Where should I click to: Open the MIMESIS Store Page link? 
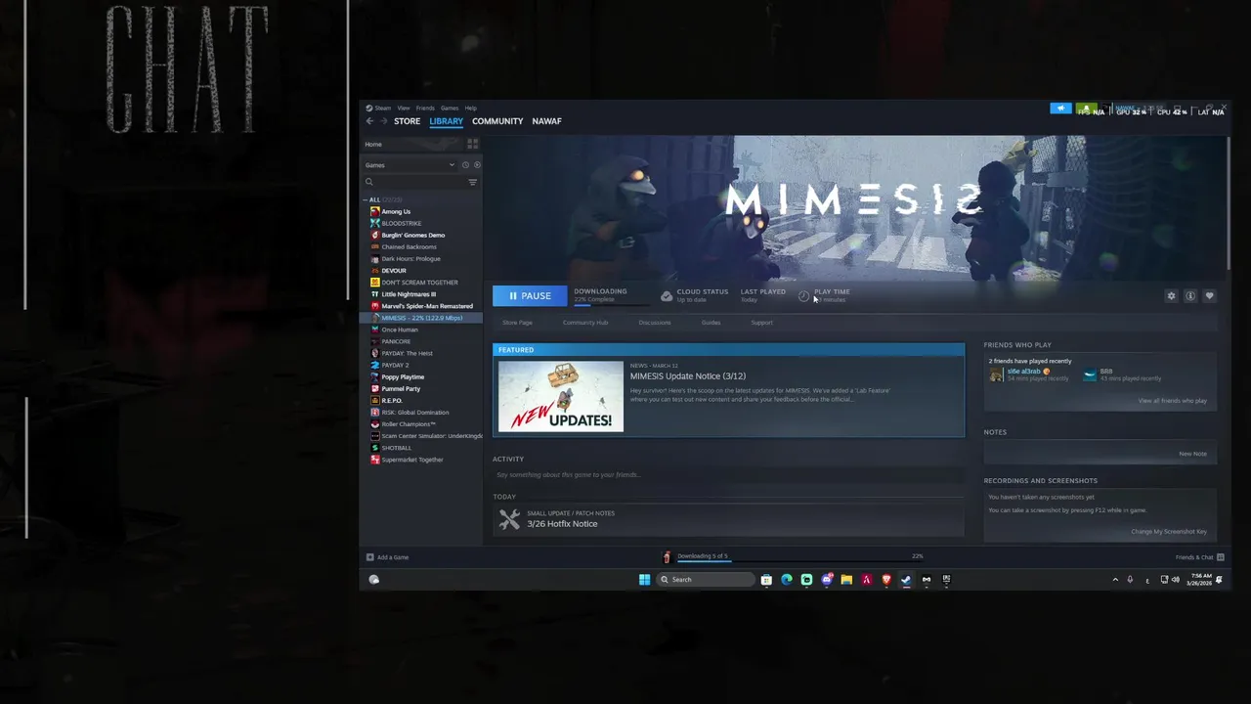(517, 323)
